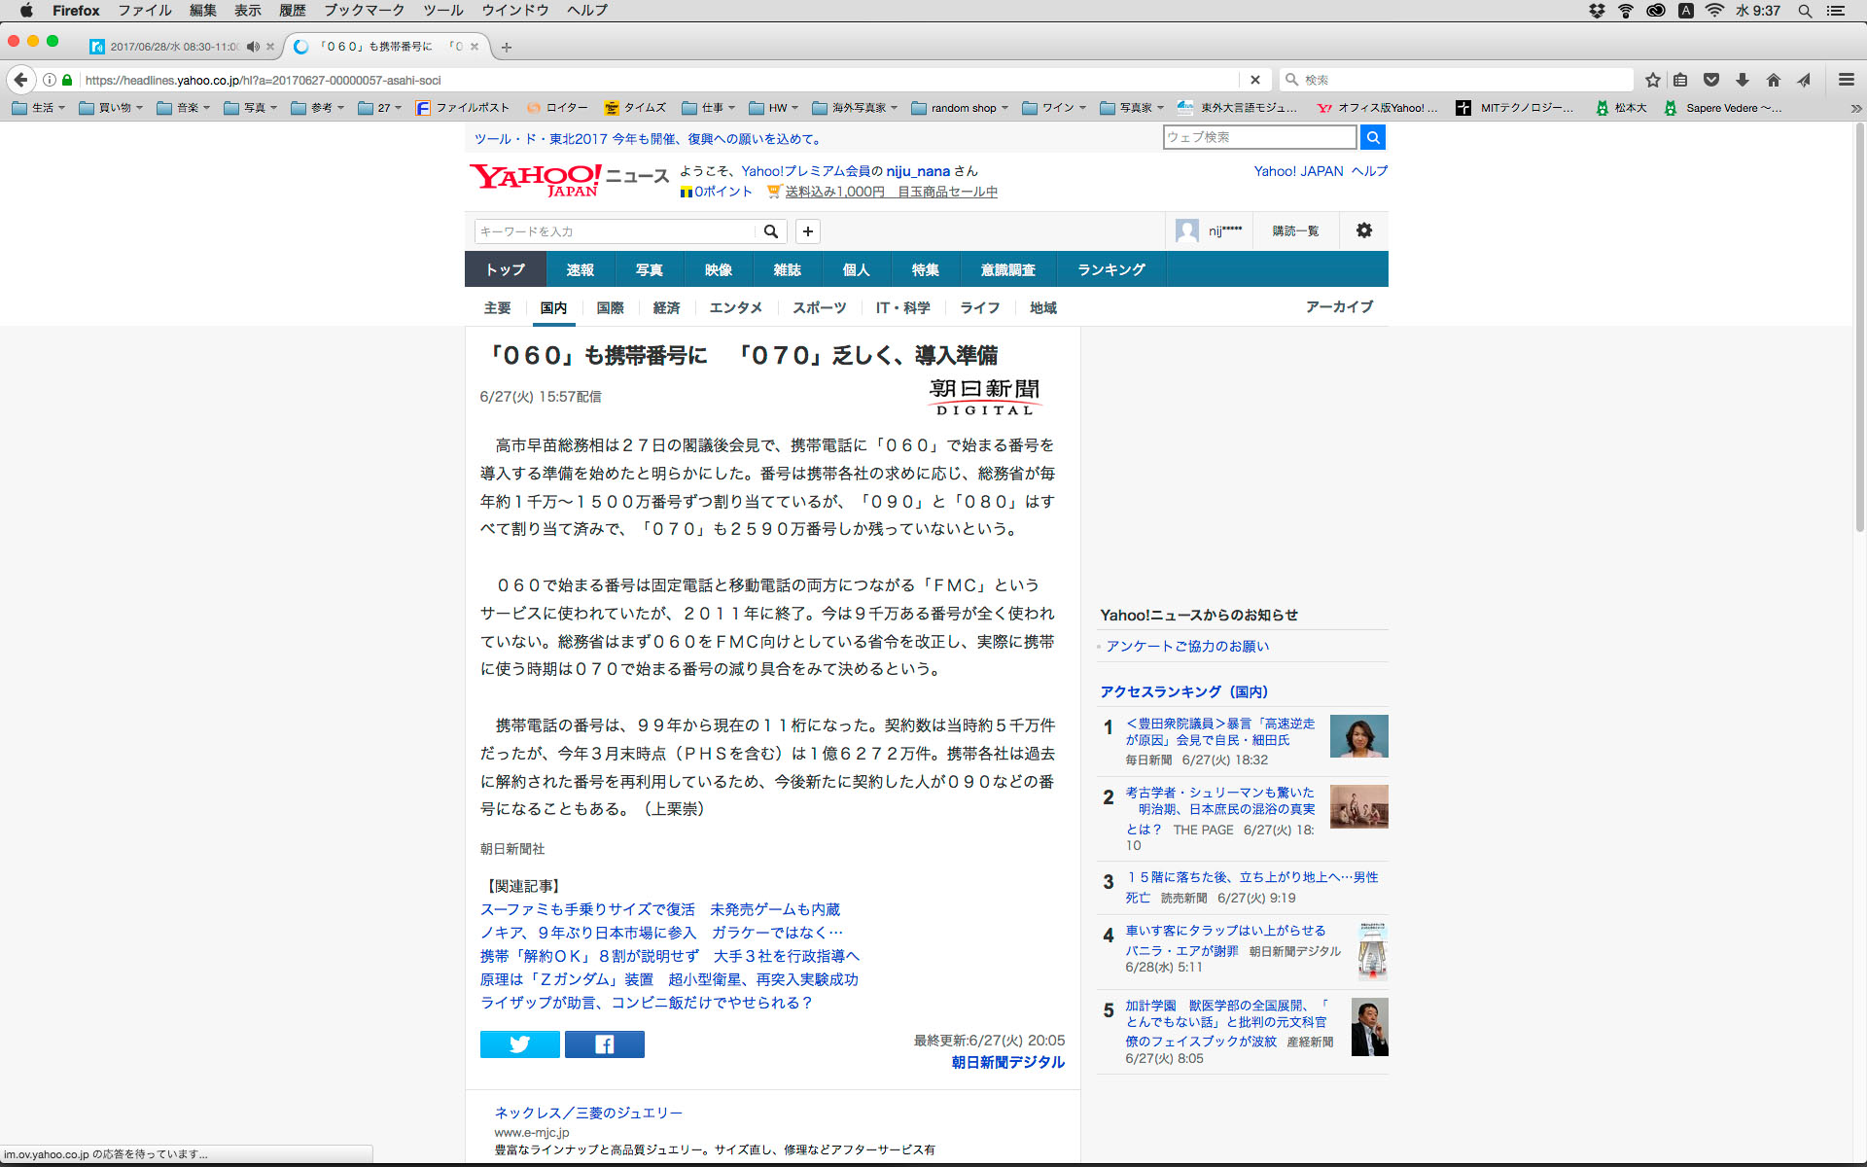Open the 経済 category link

[x=666, y=307]
